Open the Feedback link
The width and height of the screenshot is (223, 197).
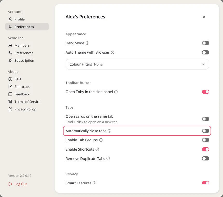27,94
